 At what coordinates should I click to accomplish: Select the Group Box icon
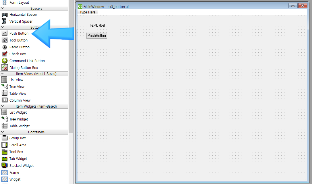pos(4,138)
